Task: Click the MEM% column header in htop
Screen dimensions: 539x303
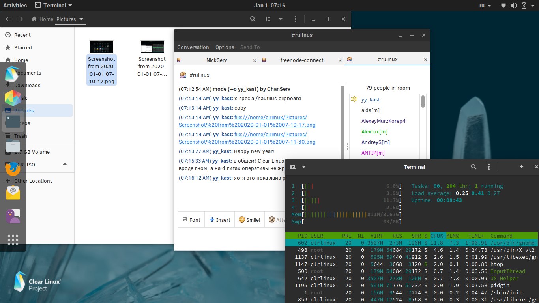Action: click(453, 236)
